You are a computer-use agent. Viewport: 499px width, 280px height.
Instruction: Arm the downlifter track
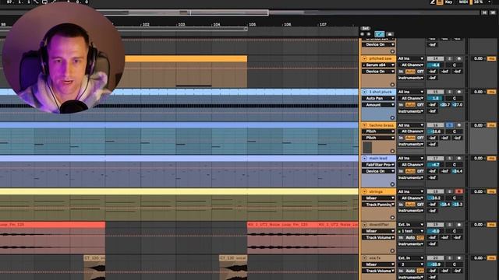coord(458,225)
